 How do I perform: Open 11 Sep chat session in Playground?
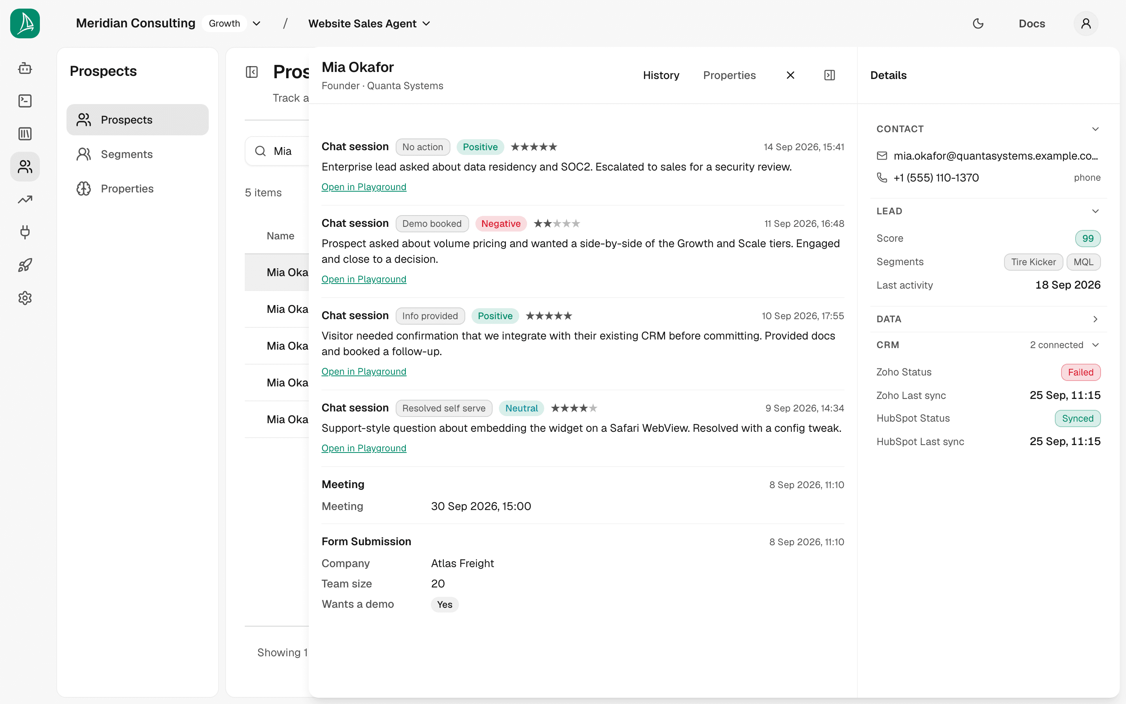(x=363, y=279)
